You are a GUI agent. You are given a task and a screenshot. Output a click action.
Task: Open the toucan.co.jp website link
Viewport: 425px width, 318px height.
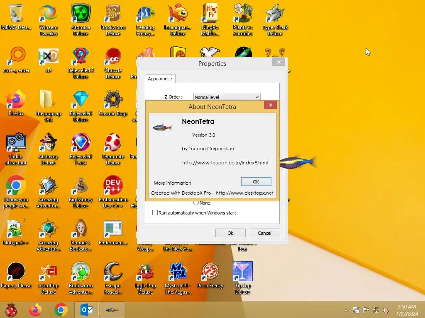[225, 163]
